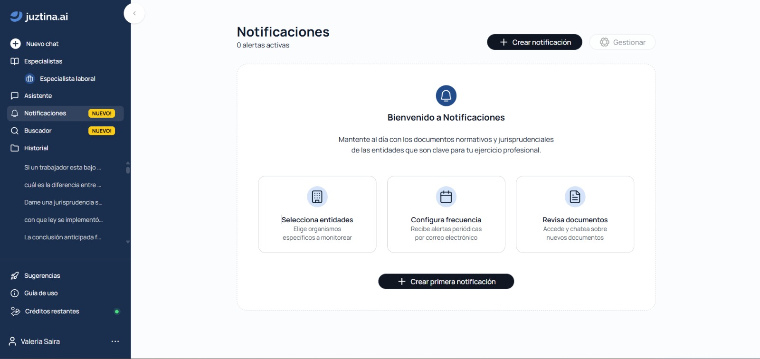Image resolution: width=760 pixels, height=359 pixels.
Task: Click the bell icon in the sidebar
Action: [x=15, y=113]
